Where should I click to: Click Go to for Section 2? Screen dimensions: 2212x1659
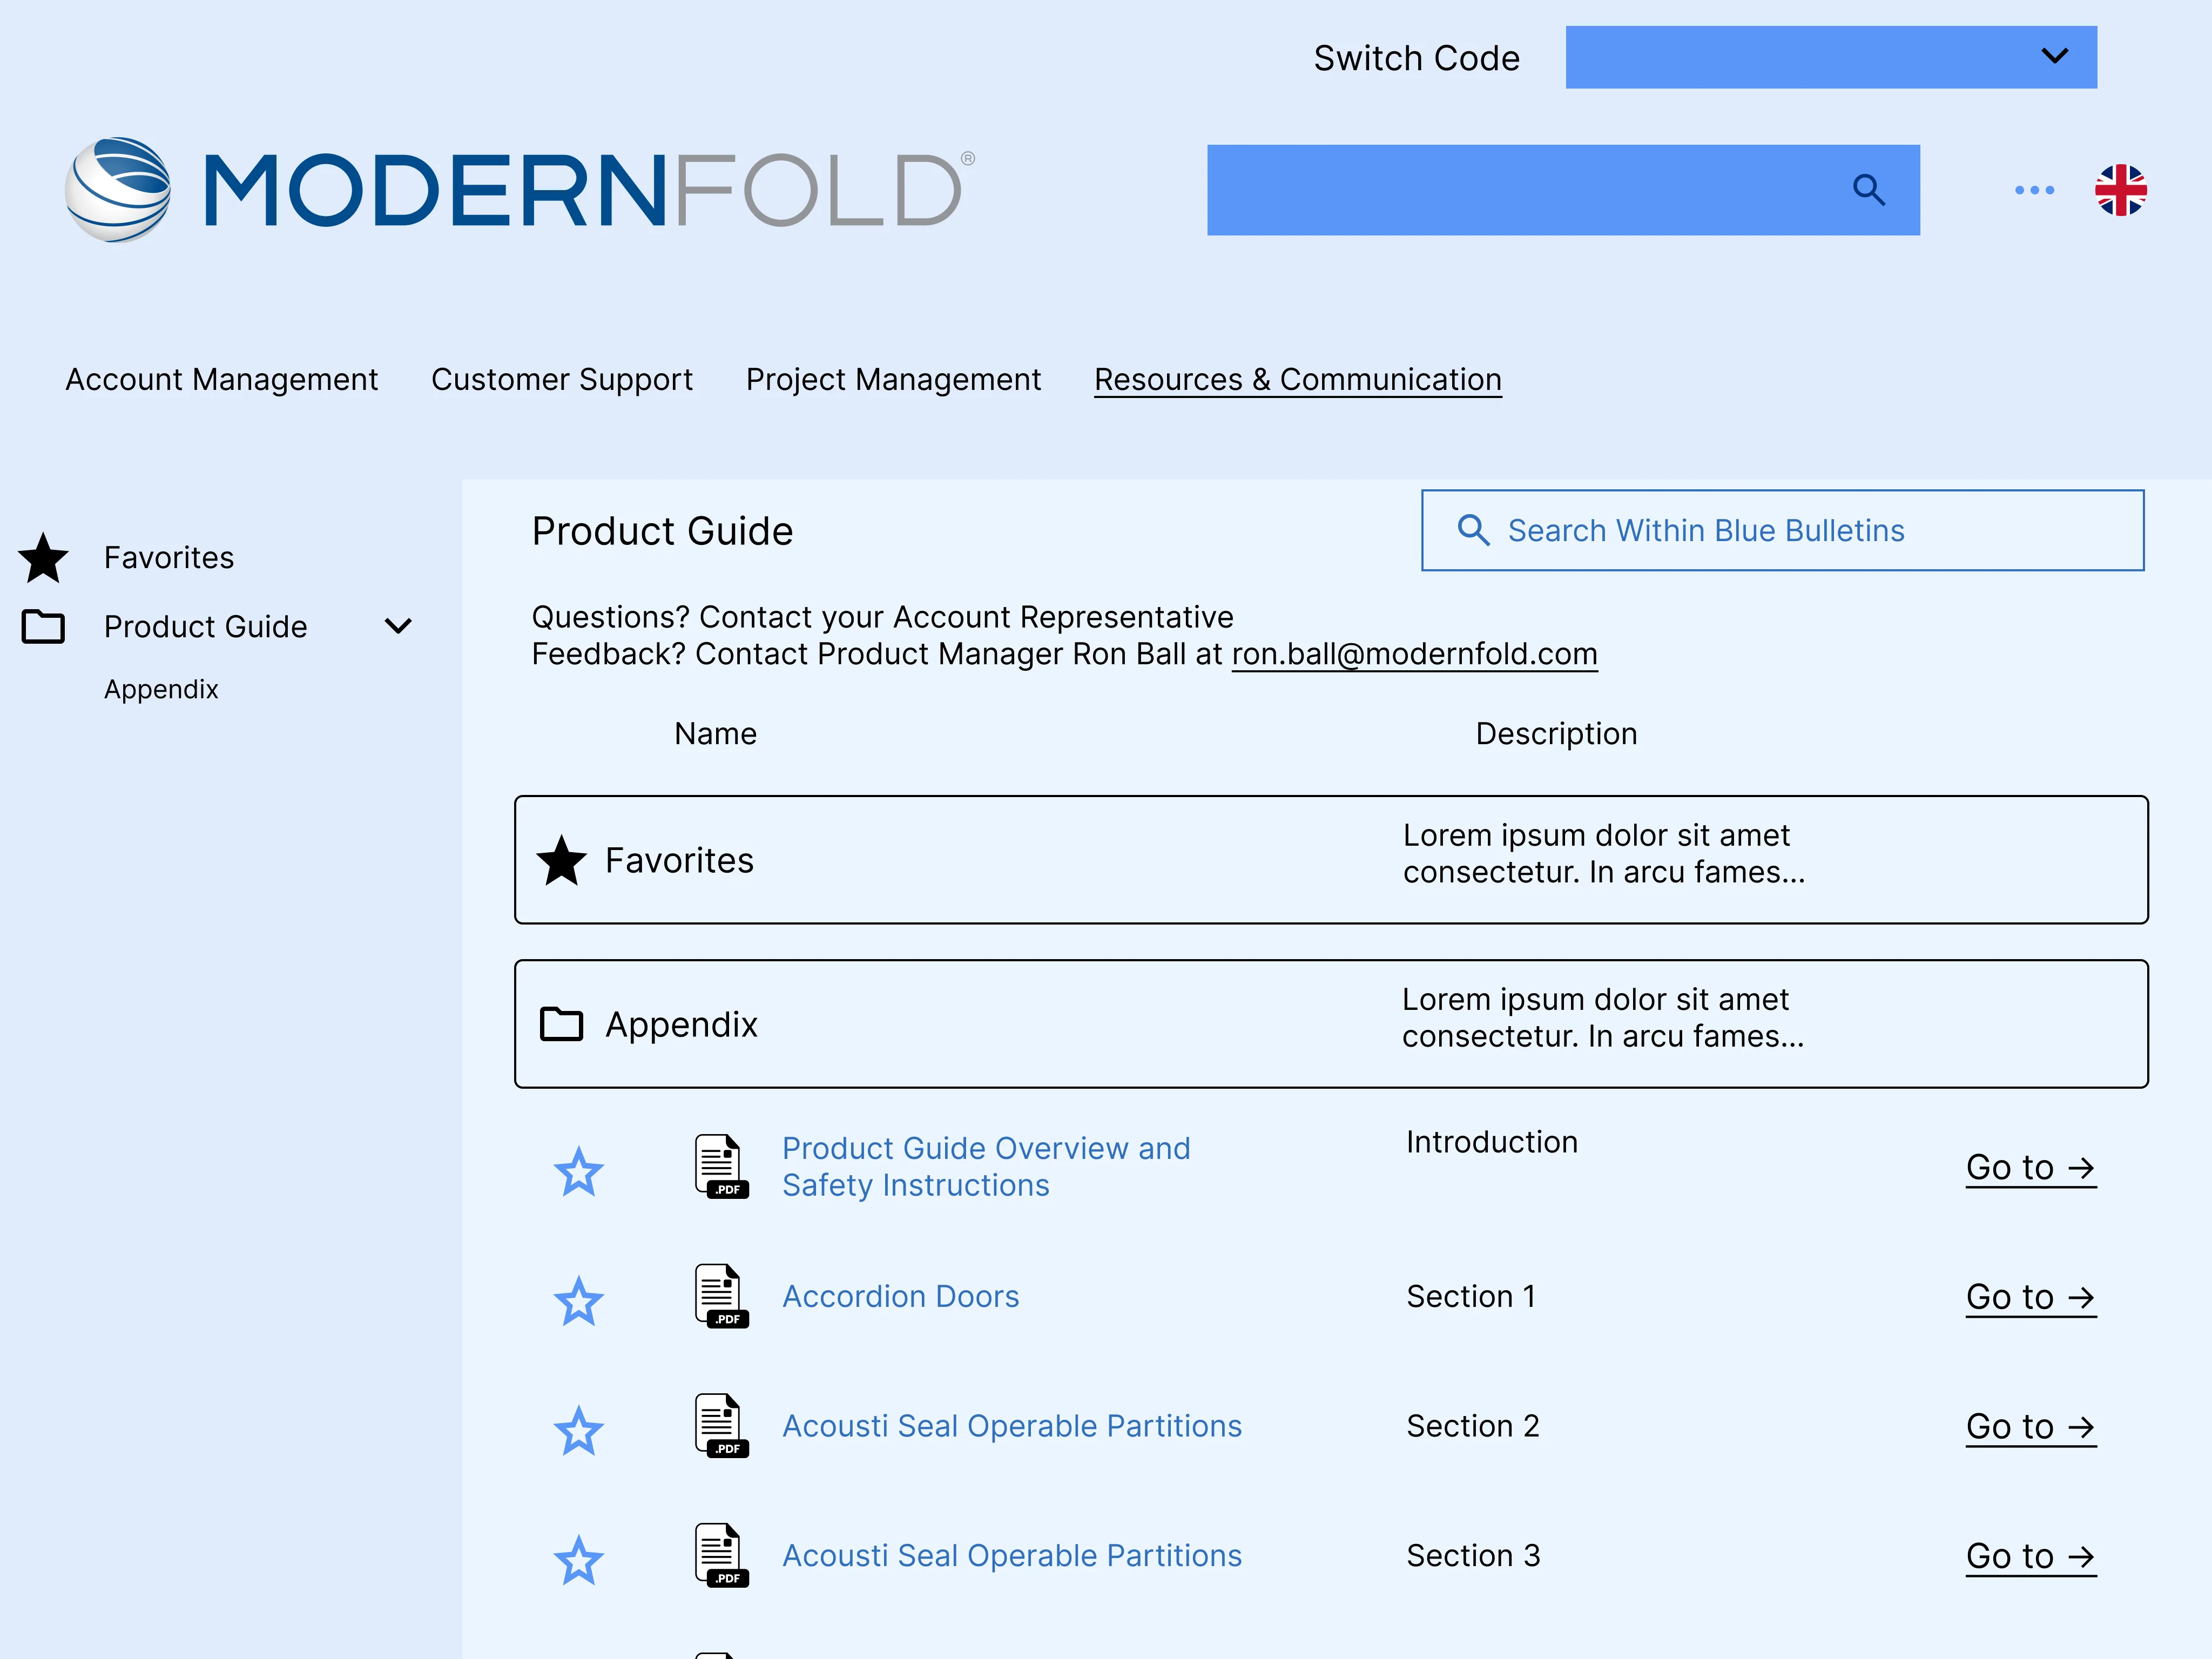[2030, 1427]
